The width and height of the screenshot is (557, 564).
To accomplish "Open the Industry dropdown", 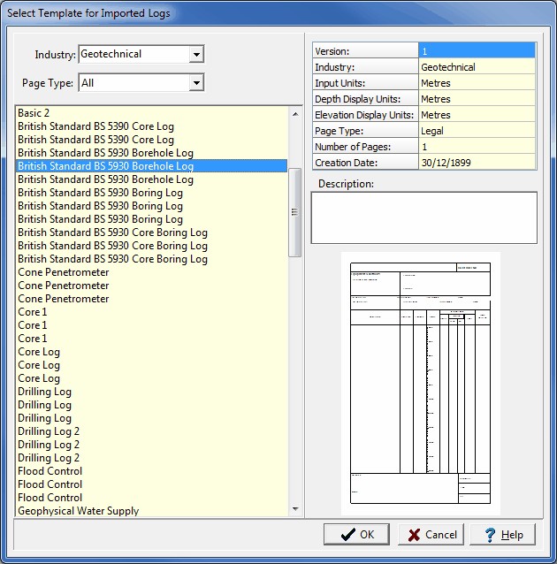I will pos(196,55).
